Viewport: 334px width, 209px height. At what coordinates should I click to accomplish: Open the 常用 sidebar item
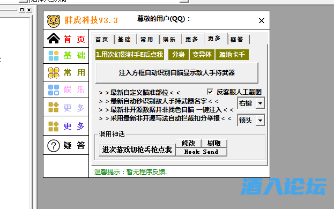[x=66, y=73]
